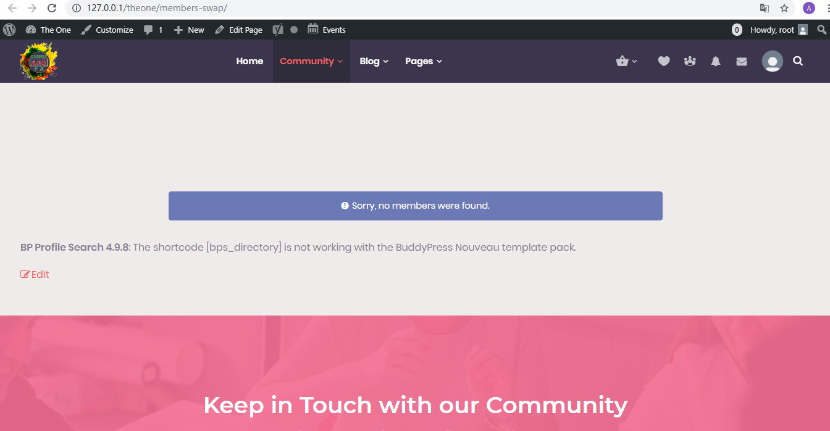The height and width of the screenshot is (431, 830).
Task: Reload the current page
Action: (52, 8)
